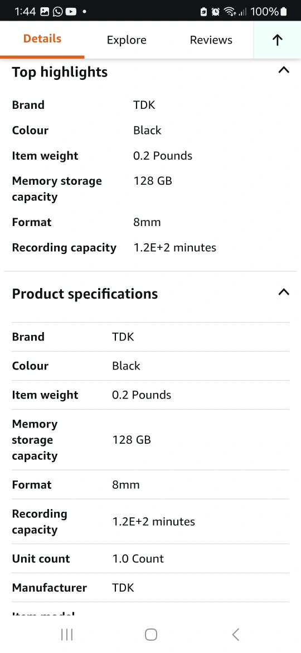The width and height of the screenshot is (301, 653).
Task: Tap the gallery image notification icon
Action: 45,12
